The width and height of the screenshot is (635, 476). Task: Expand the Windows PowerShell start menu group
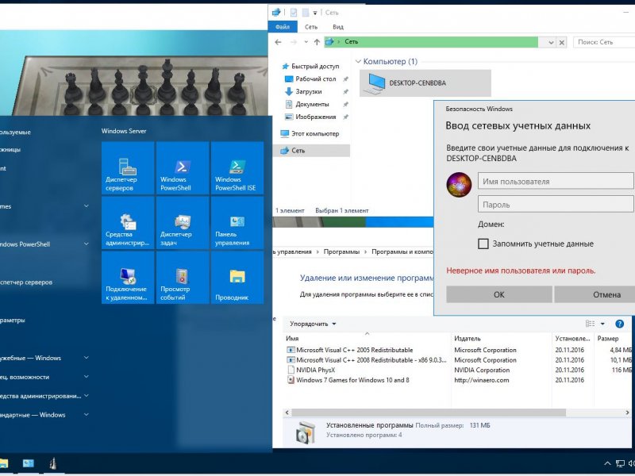coord(87,244)
